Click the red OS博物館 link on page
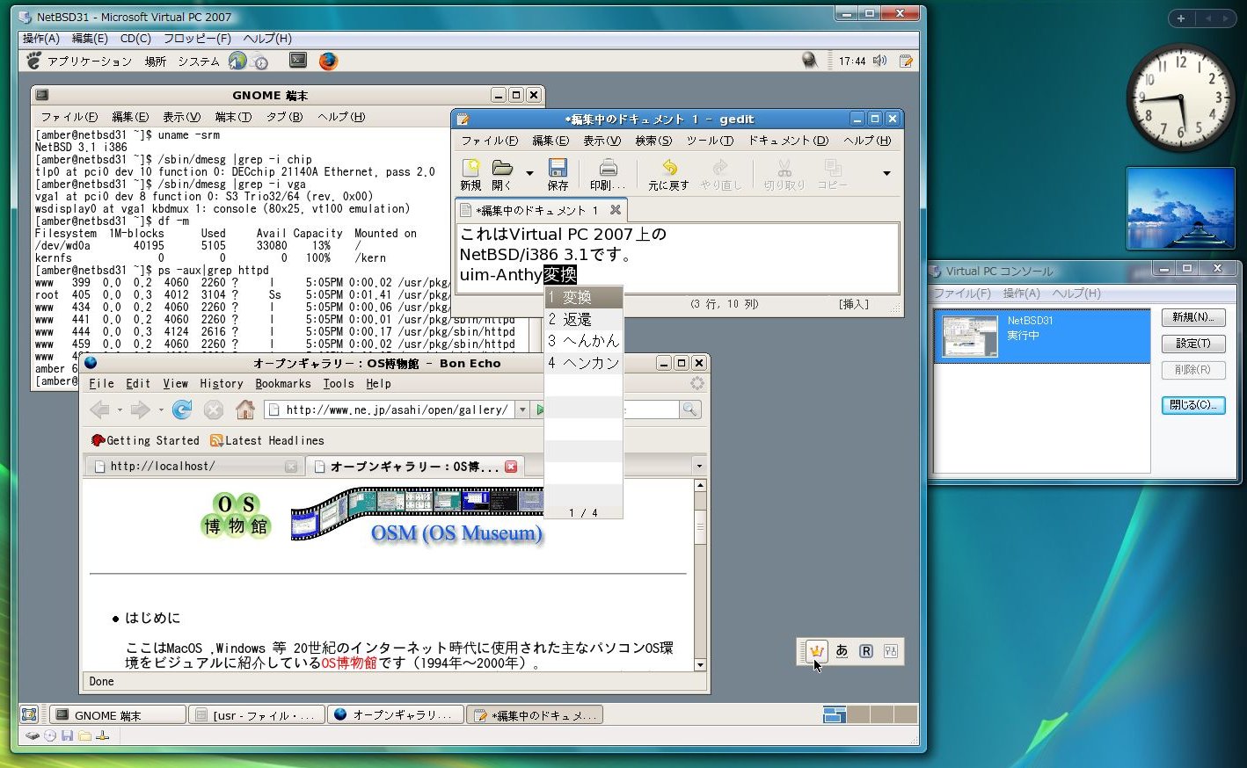Screen dimensions: 1247x768 pos(348,663)
